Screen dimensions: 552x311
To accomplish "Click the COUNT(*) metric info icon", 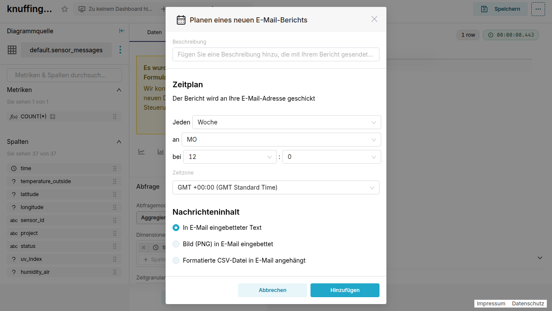I will point(53,117).
